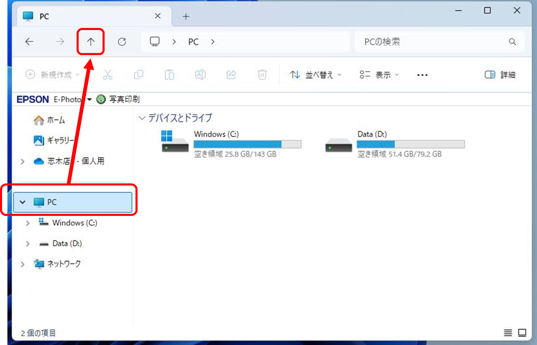
Task: Click the PC search input field
Action: pyautogui.click(x=432, y=42)
